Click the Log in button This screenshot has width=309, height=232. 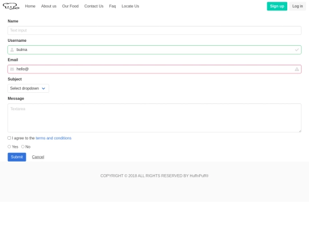click(298, 6)
